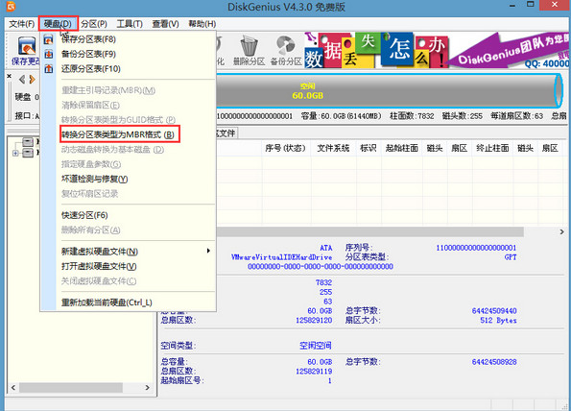Open the 帮助(H) menu
The image size is (571, 411).
coord(202,24)
